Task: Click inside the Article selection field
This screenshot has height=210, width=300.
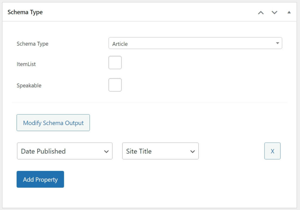Action: (176, 43)
